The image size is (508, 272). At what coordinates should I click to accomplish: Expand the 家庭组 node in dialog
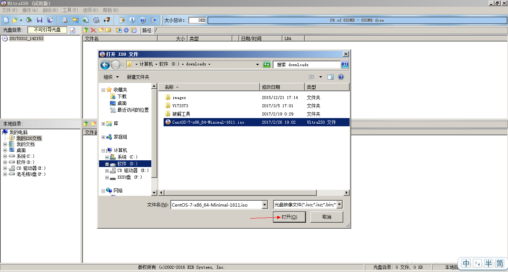tap(103, 137)
